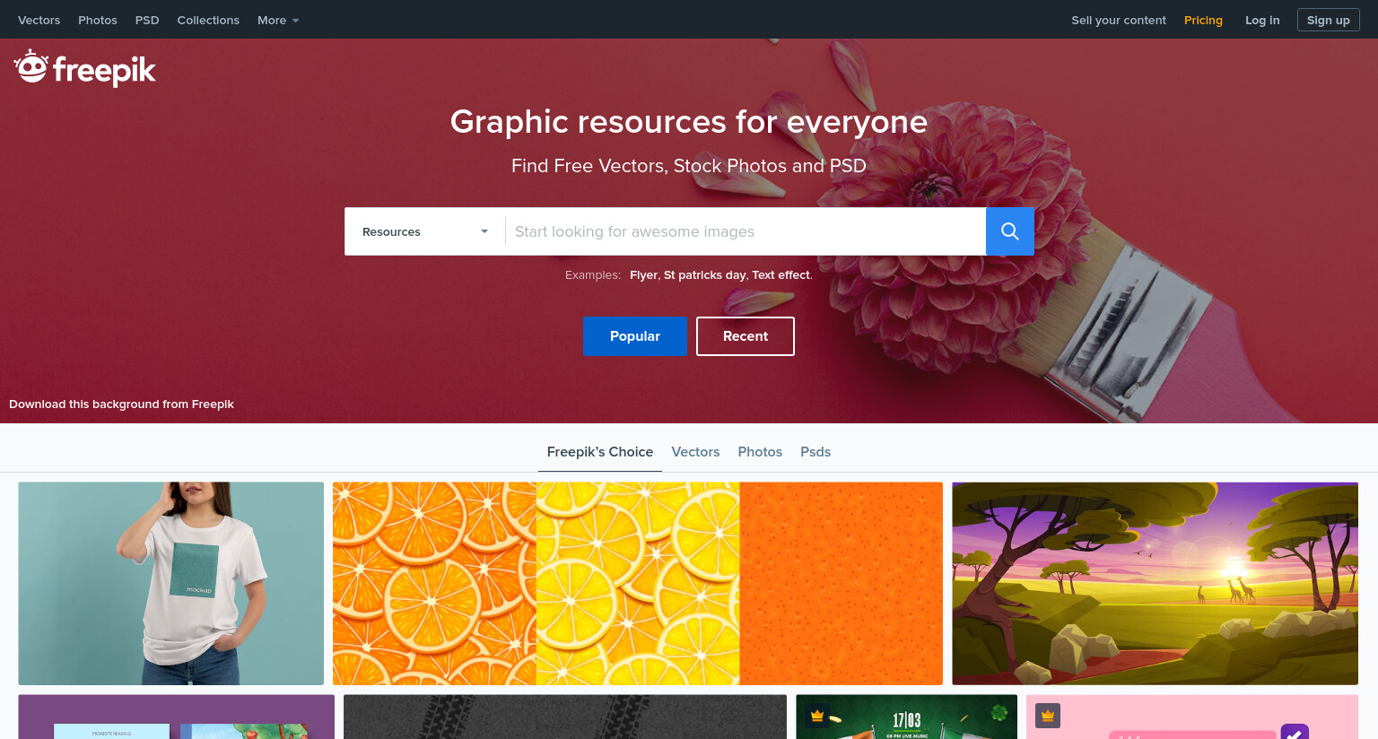Viewport: 1378px width, 739px height.
Task: Open the Freepik logo home link
Action: coord(85,68)
